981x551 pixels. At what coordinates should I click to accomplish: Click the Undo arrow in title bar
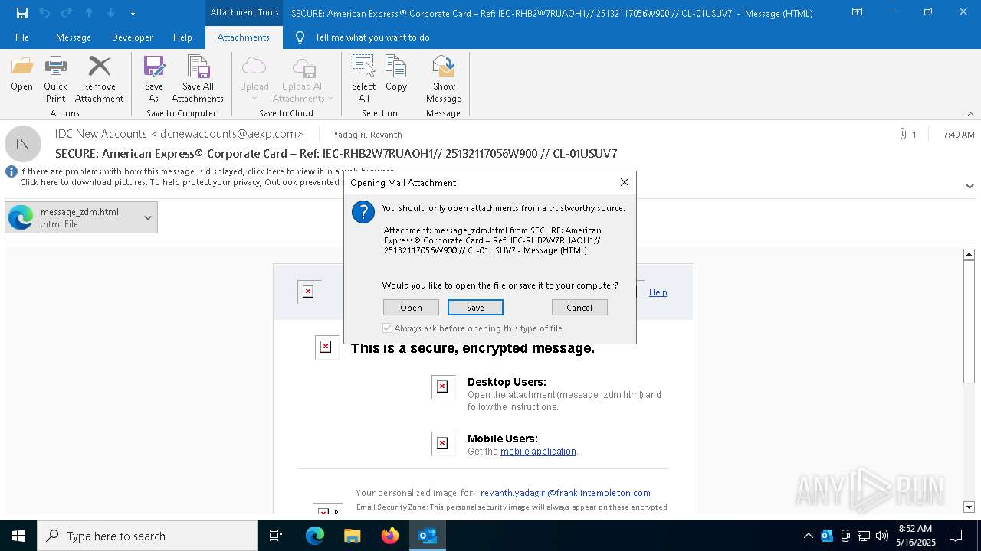tap(44, 12)
